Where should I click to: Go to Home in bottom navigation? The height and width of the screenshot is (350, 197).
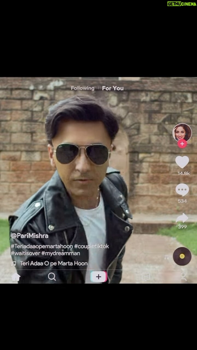click(x=16, y=277)
